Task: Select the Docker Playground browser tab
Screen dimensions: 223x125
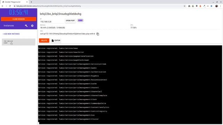Action: point(14,2)
